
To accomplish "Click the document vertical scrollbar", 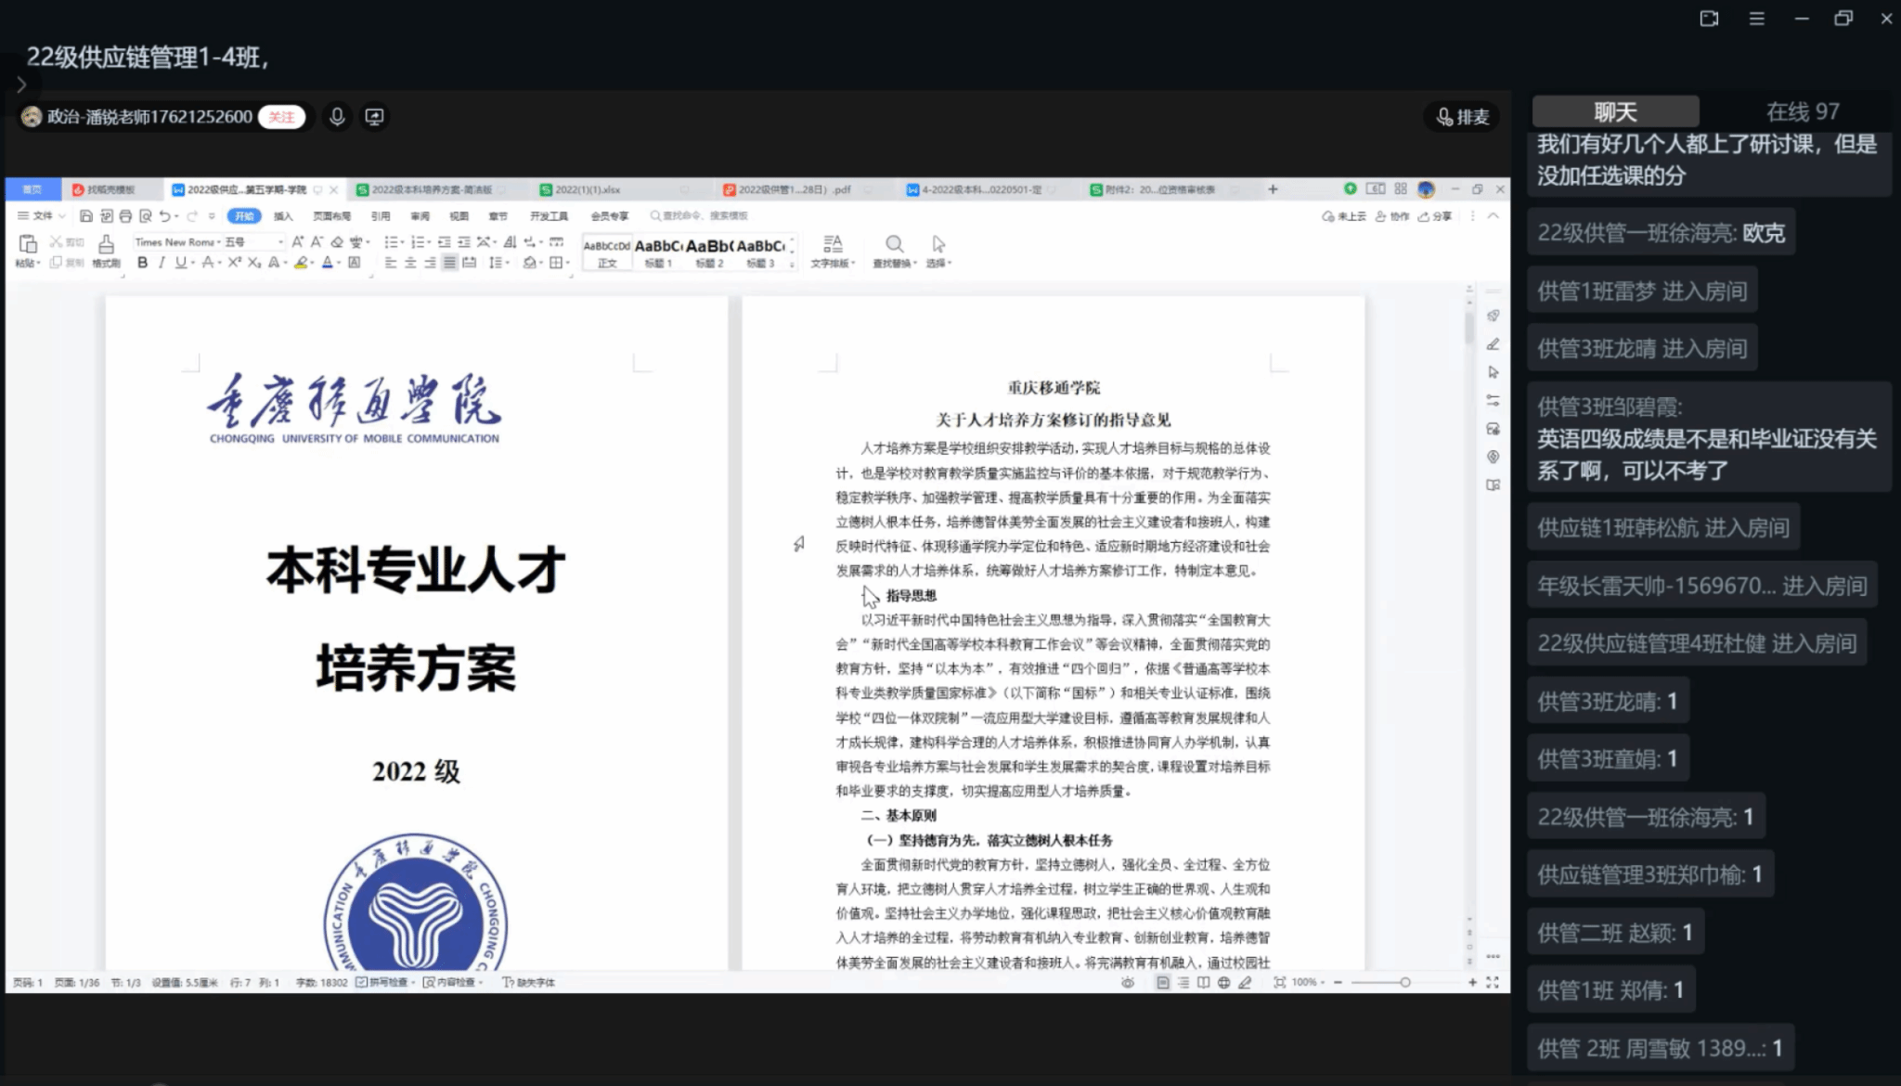I will tap(1469, 327).
